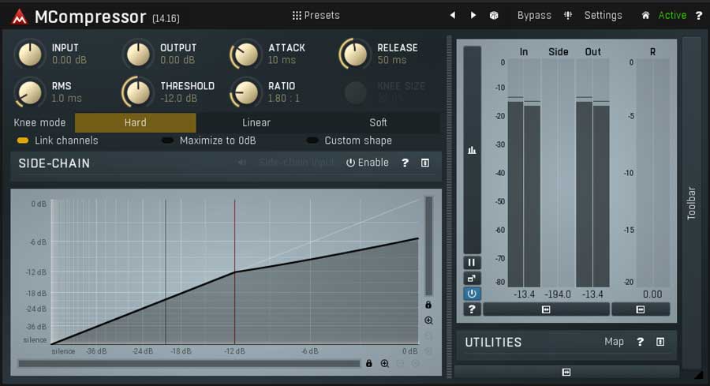Load previous preset with left arrow
This screenshot has width=710, height=386.
click(452, 16)
